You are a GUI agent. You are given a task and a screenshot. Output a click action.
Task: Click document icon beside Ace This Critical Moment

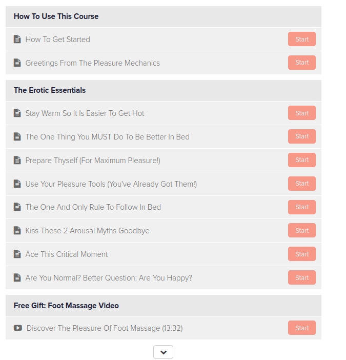coord(17,254)
